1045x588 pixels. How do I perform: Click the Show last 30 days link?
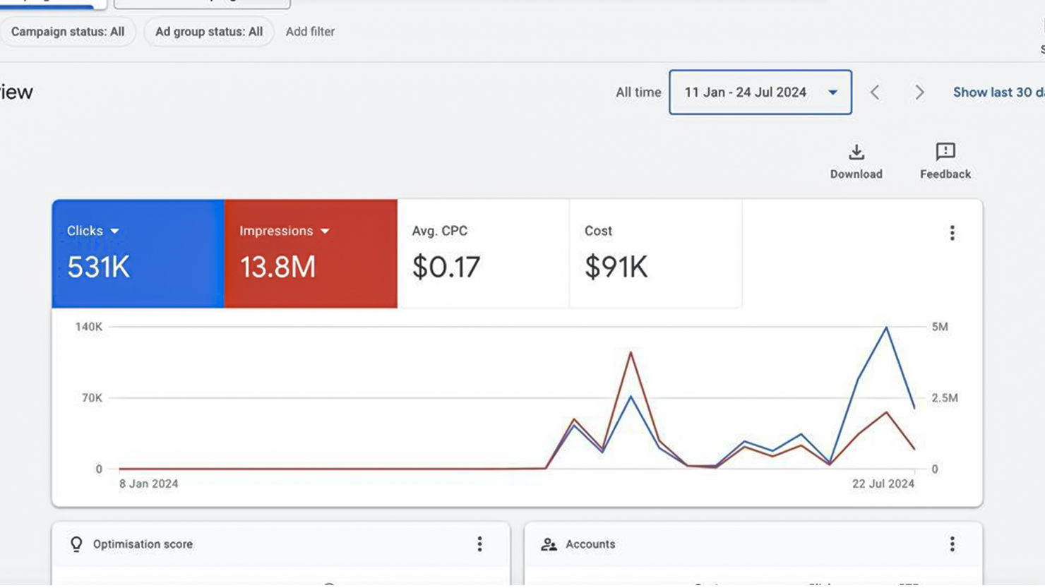(x=997, y=92)
